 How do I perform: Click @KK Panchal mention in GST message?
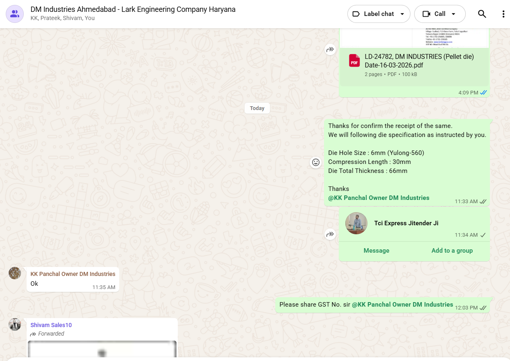tap(402, 305)
